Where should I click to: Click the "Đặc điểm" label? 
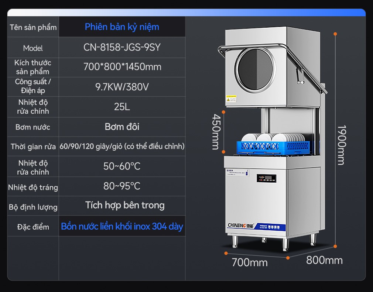tap(33, 227)
